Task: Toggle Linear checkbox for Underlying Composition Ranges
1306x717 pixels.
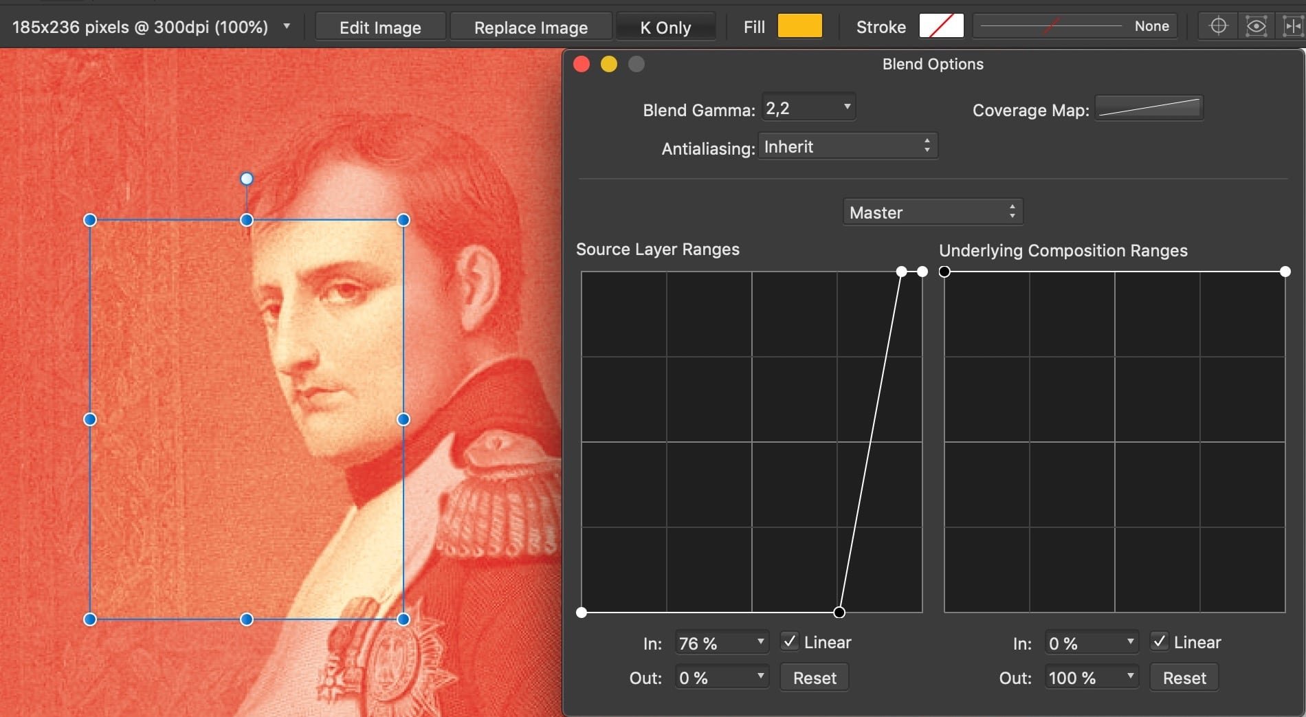Action: point(1160,641)
